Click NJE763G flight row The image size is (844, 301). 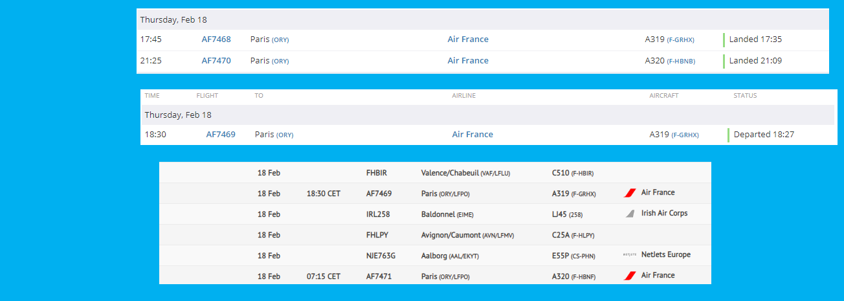pyautogui.click(x=381, y=256)
